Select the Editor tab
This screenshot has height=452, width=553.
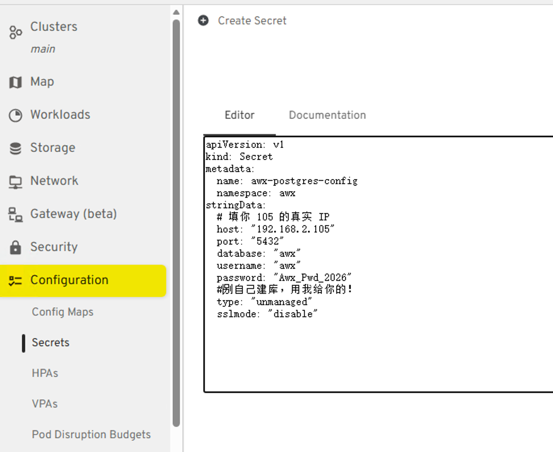(x=239, y=115)
